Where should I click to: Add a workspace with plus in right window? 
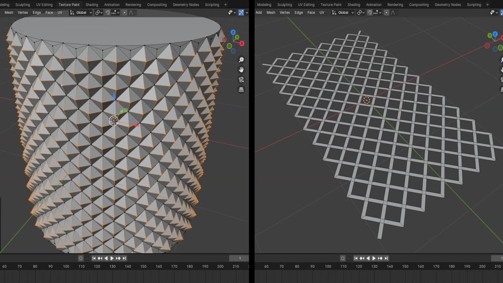[x=487, y=5]
